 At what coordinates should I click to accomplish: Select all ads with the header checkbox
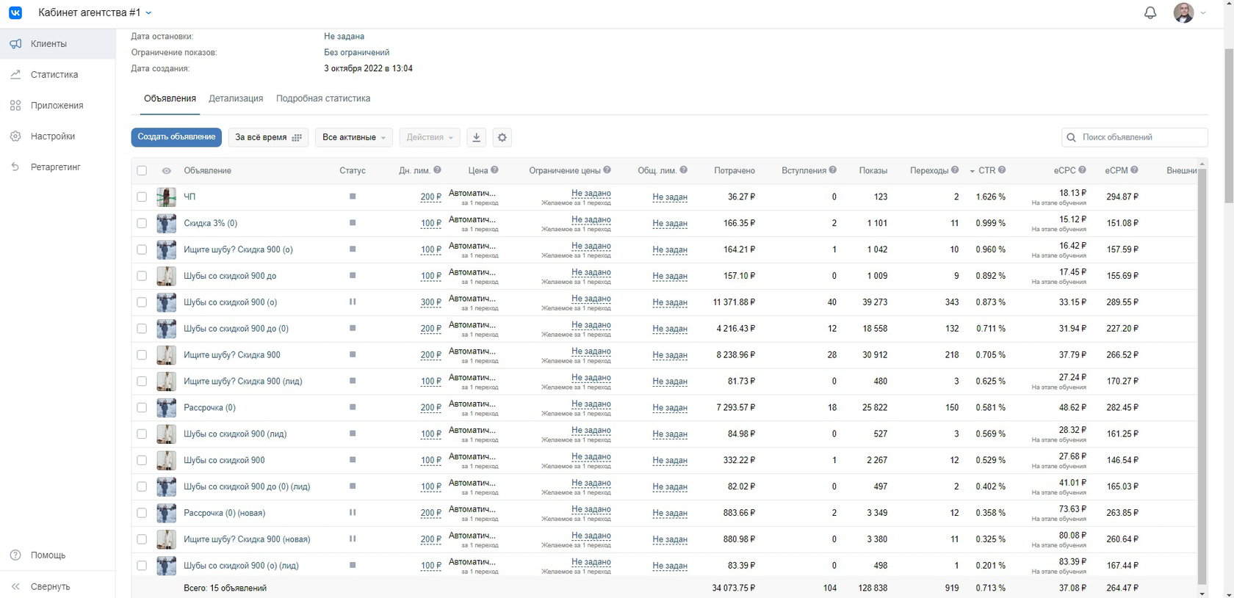click(142, 170)
